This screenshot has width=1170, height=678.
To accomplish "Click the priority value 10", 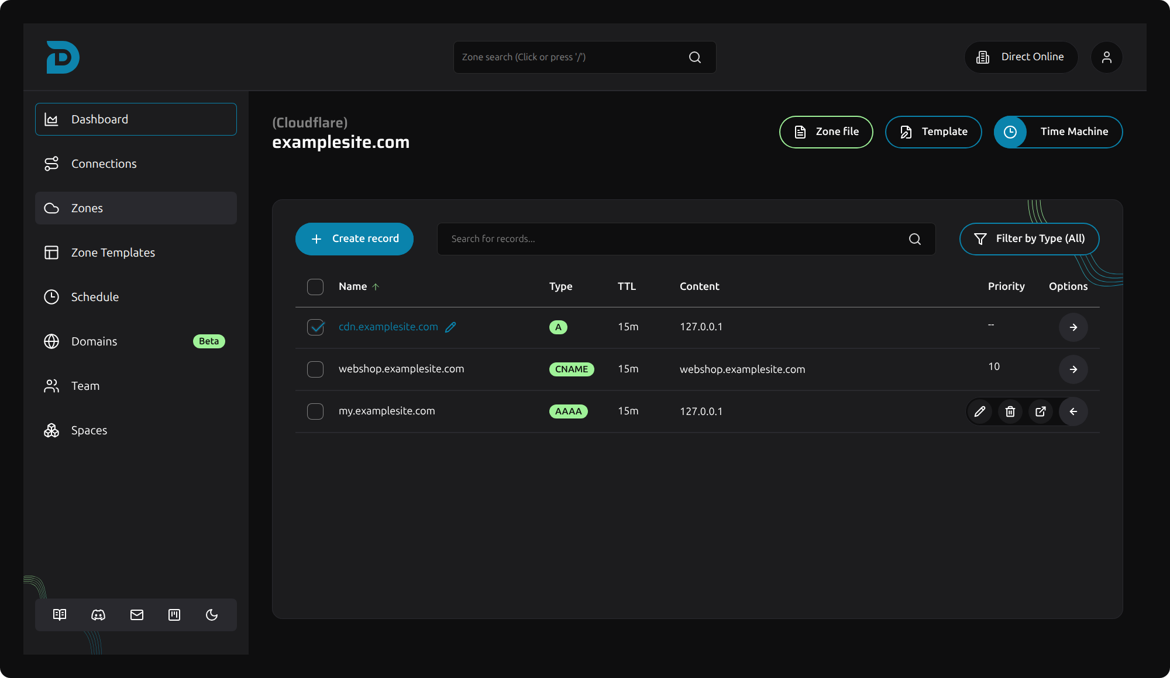I will [994, 366].
